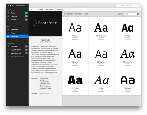
Task: Click the Storefront home icon
Action: coord(8,30)
